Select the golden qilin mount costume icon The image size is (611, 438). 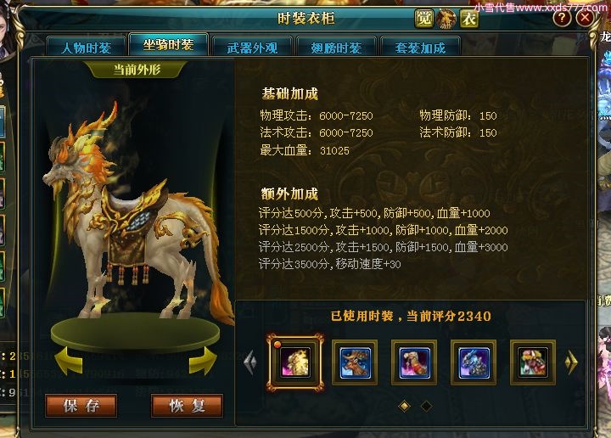tap(295, 362)
